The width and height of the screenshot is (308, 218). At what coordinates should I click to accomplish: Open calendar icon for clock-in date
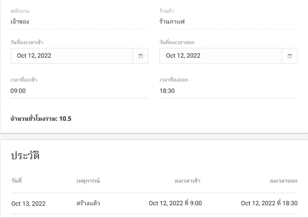coord(141,56)
